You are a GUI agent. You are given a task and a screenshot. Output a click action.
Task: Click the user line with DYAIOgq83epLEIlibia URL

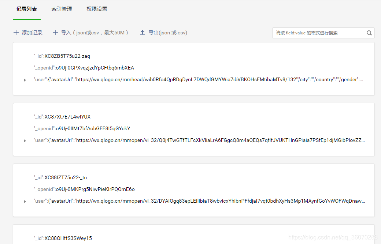(199, 201)
